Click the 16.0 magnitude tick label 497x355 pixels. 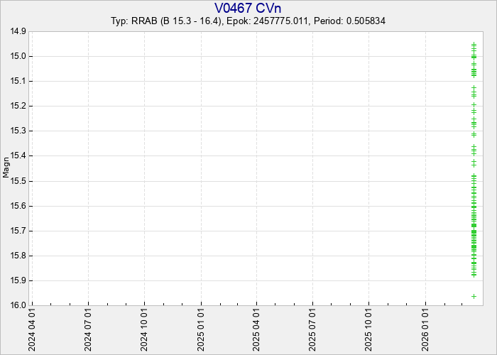pyautogui.click(x=18, y=305)
